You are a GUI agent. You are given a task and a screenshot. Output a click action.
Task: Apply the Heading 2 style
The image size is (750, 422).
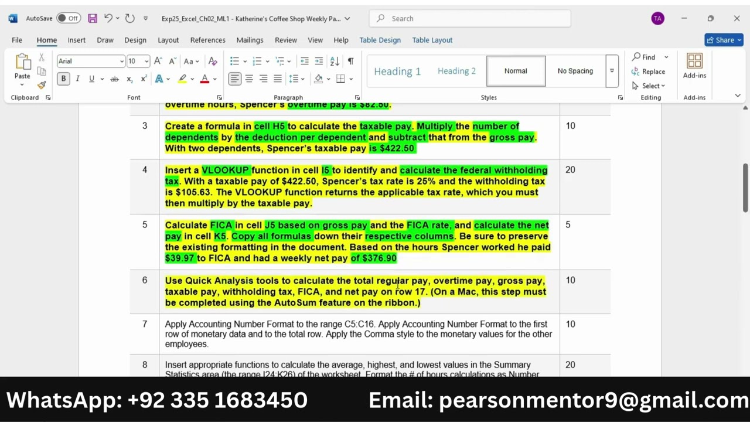point(456,71)
